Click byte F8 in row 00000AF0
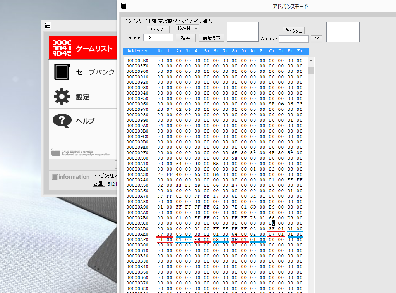This screenshot has height=293, width=396. pos(197,240)
